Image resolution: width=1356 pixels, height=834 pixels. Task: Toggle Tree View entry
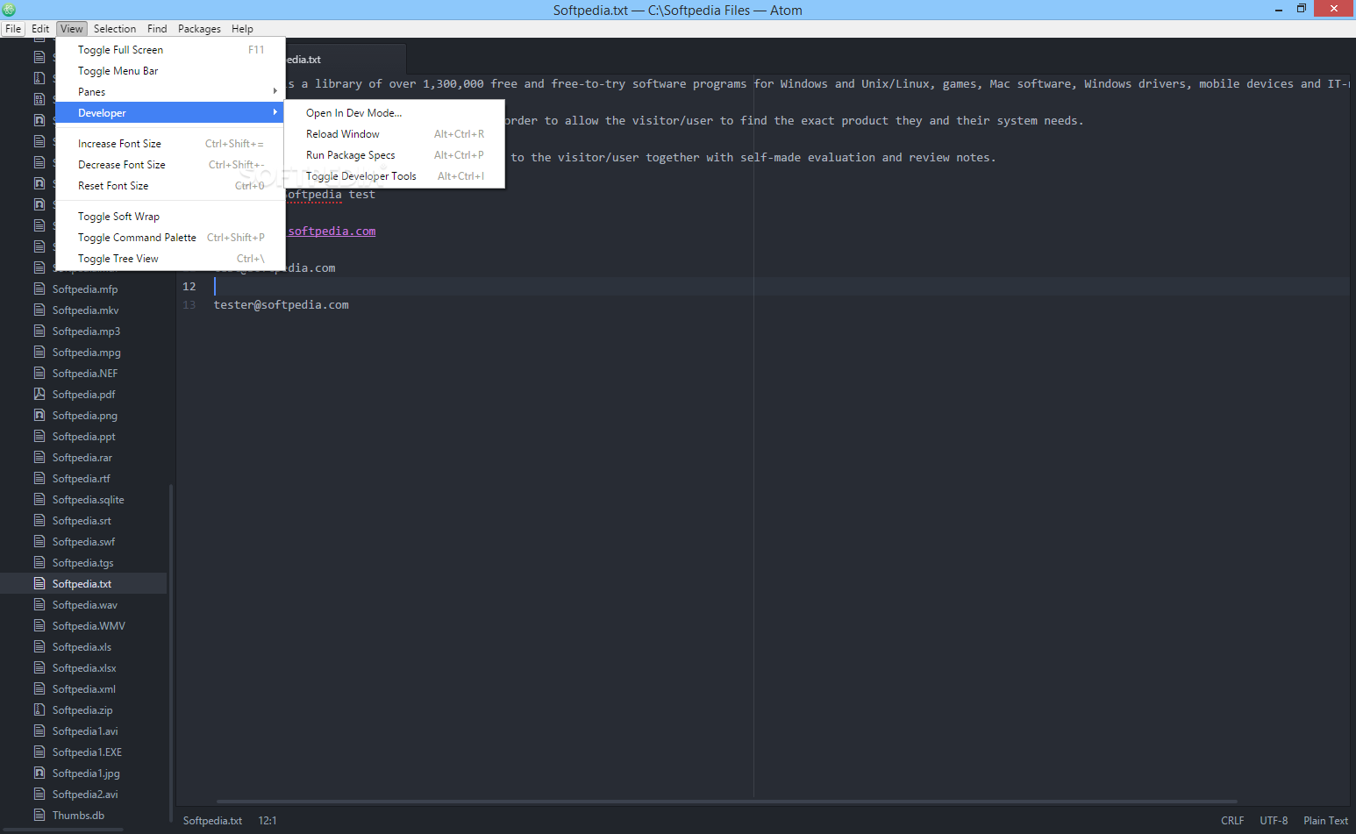[x=170, y=259]
